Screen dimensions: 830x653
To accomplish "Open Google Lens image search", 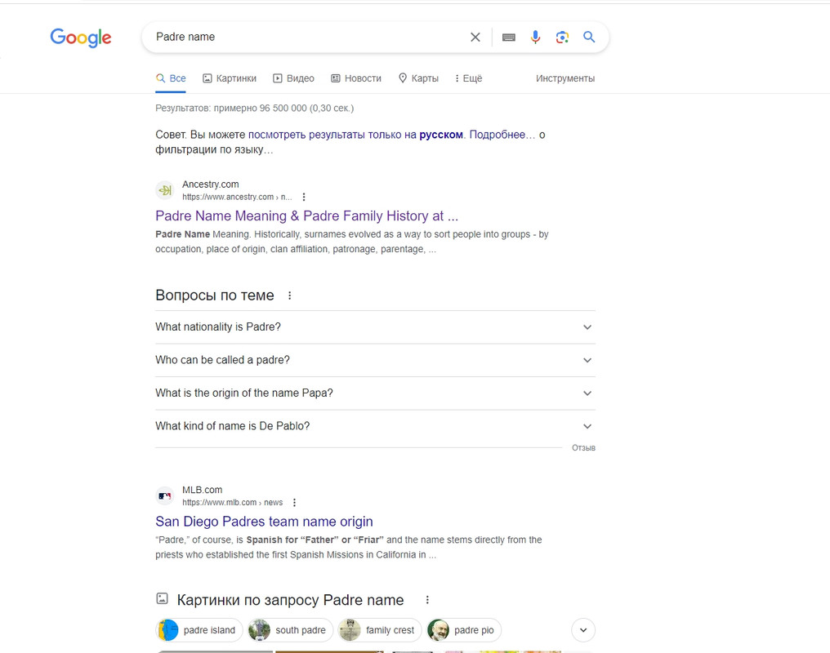I will pyautogui.click(x=562, y=37).
